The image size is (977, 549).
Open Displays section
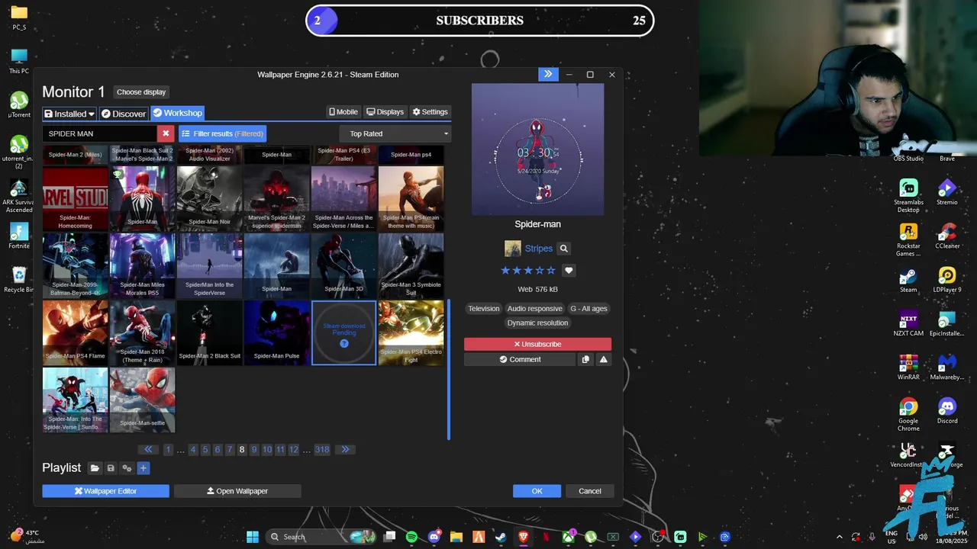385,111
